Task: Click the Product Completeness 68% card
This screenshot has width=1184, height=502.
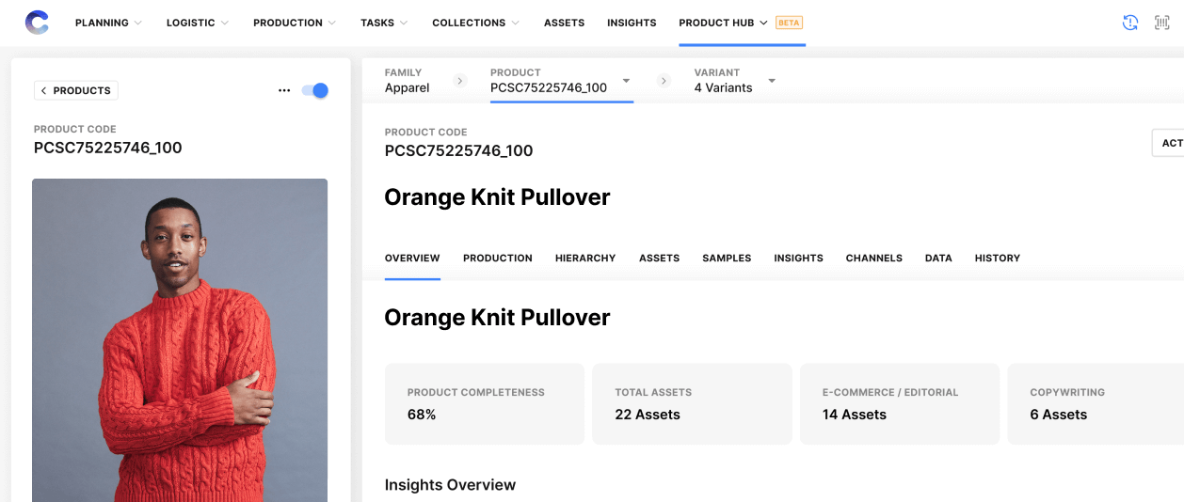Action: click(x=485, y=404)
